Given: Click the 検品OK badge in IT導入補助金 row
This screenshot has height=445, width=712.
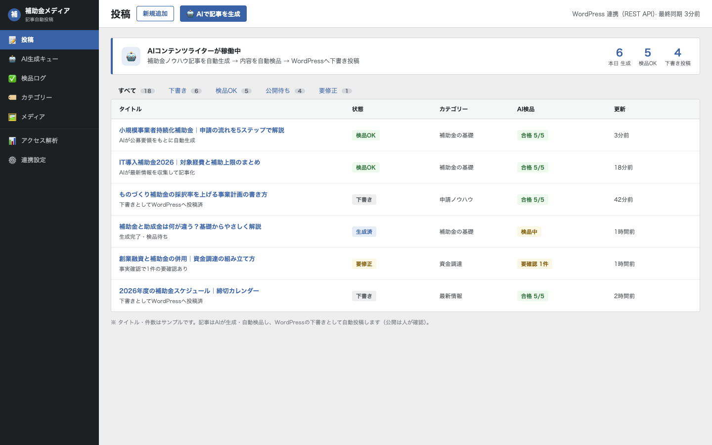Looking at the screenshot, I should (366, 168).
